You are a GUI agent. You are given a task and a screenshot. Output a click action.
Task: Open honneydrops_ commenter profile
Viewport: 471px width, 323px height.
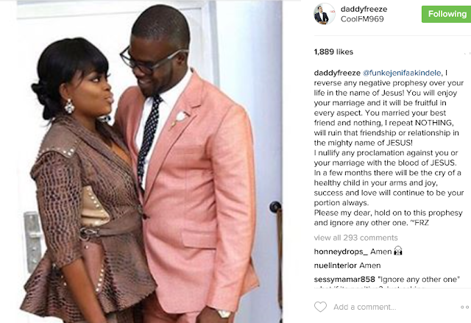tap(341, 252)
